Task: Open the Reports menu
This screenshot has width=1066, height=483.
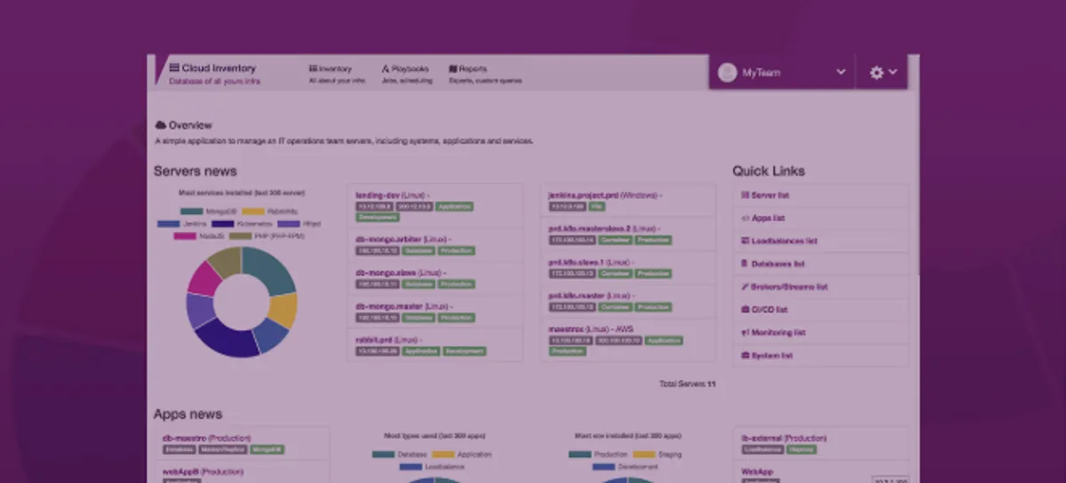Action: (x=468, y=68)
